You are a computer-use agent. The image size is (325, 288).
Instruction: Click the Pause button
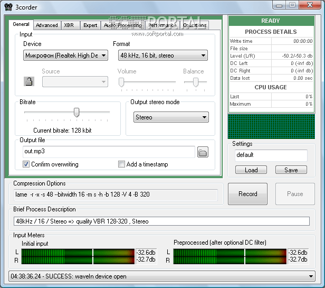tap(295, 194)
